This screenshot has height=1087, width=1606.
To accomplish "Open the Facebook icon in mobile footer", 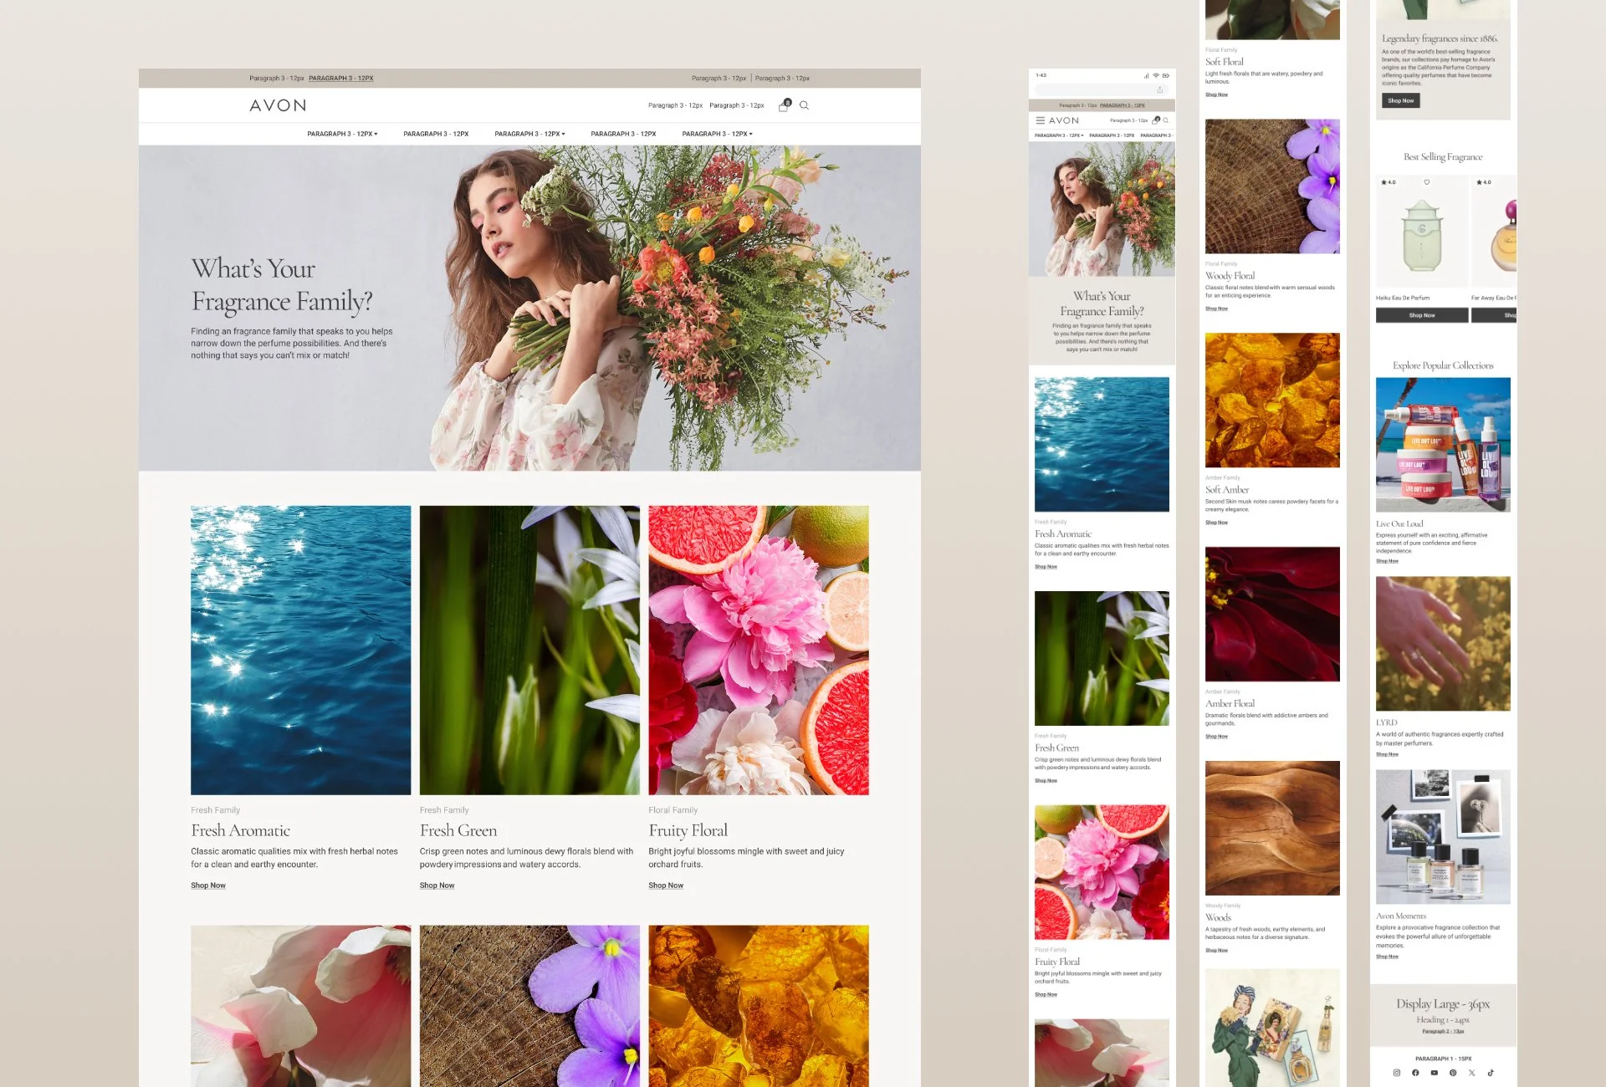I will pyautogui.click(x=1415, y=1073).
